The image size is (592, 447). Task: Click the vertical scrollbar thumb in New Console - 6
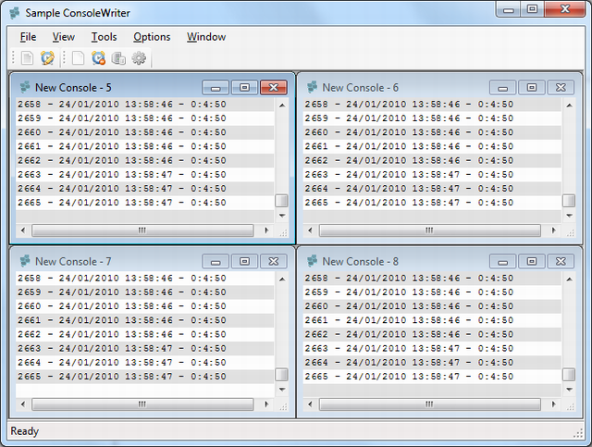[569, 201]
